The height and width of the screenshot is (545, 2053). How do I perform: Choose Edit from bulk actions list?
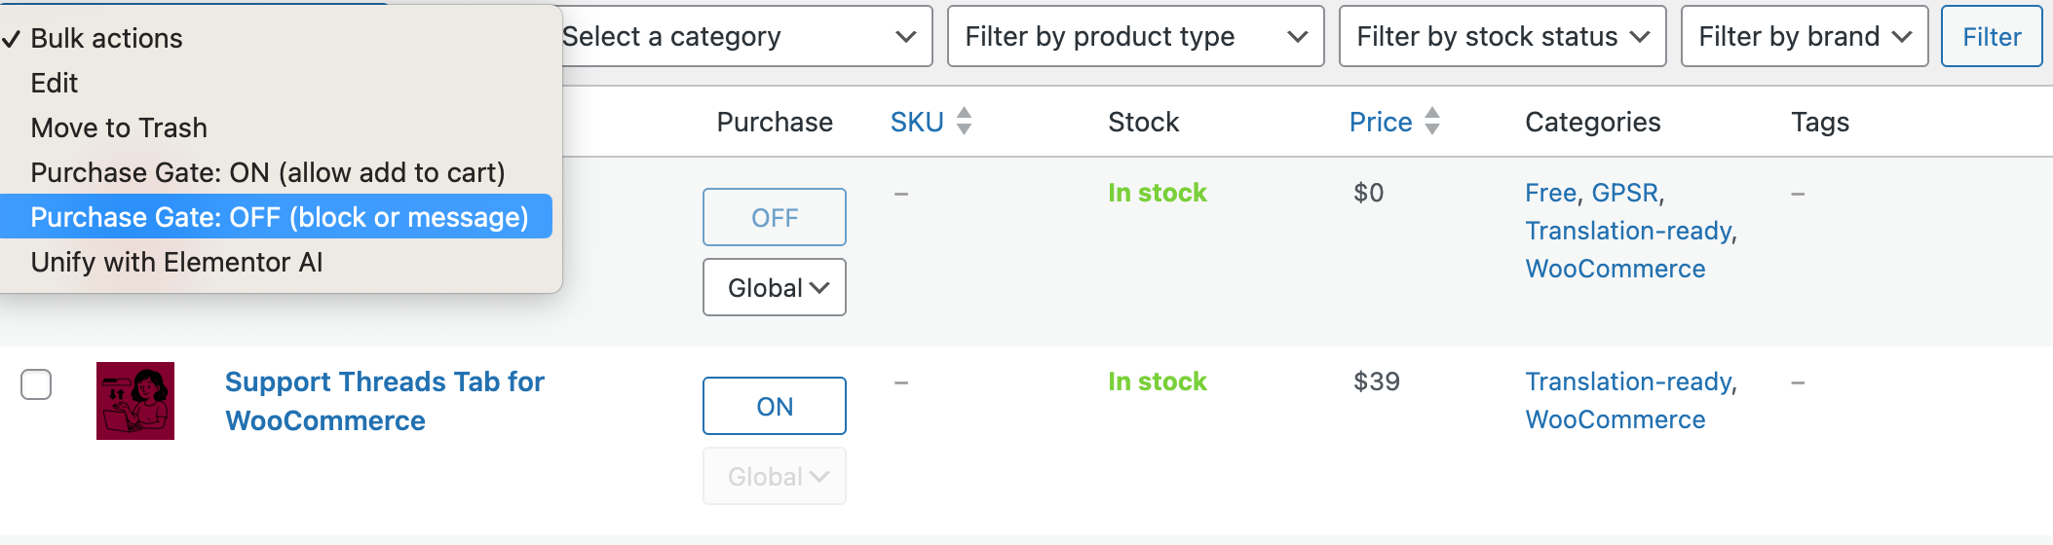[55, 83]
